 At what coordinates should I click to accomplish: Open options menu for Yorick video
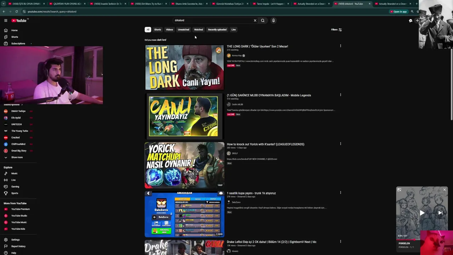(340, 144)
